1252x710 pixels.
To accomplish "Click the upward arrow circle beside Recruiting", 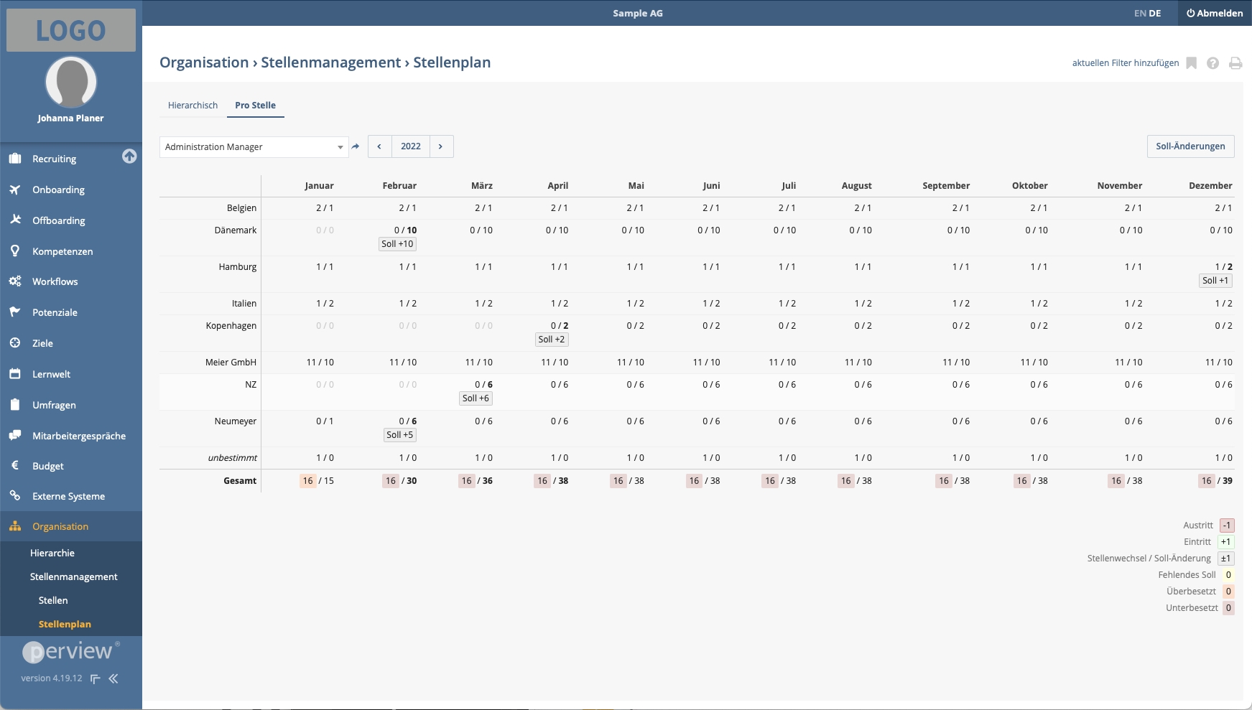I will coord(129,157).
